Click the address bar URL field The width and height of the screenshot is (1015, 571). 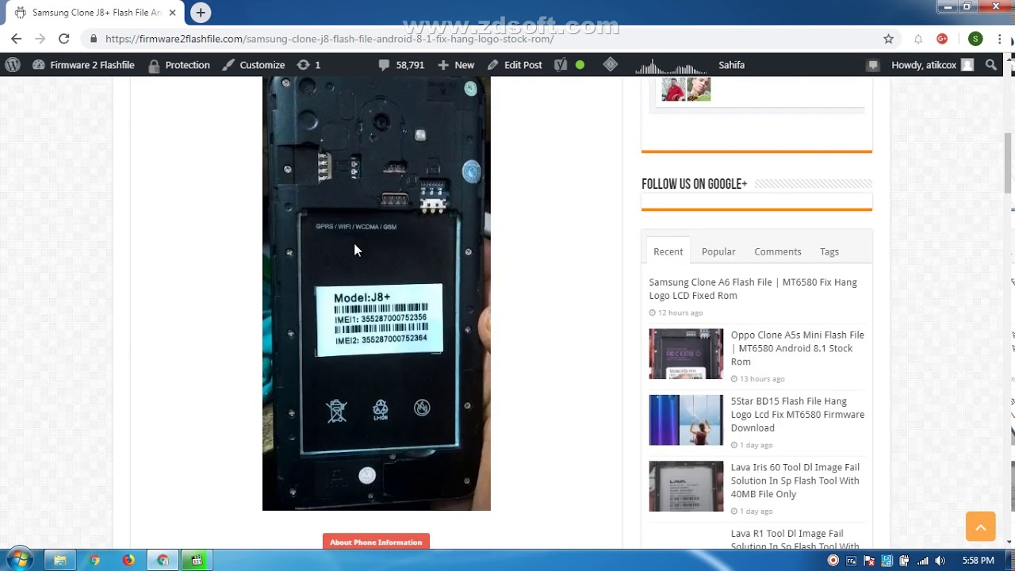484,39
